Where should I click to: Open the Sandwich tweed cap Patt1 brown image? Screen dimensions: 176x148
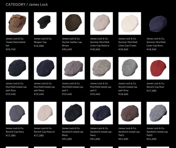point(130,113)
